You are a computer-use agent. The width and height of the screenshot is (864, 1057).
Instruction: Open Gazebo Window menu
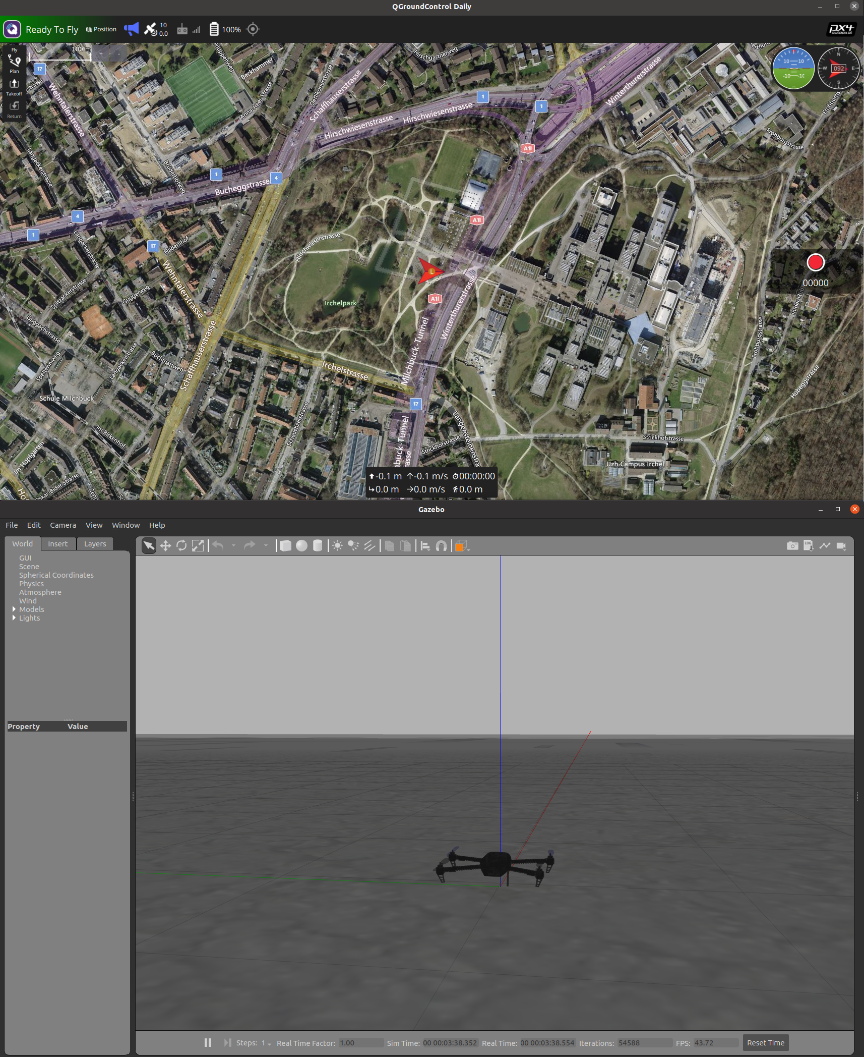pyautogui.click(x=126, y=525)
